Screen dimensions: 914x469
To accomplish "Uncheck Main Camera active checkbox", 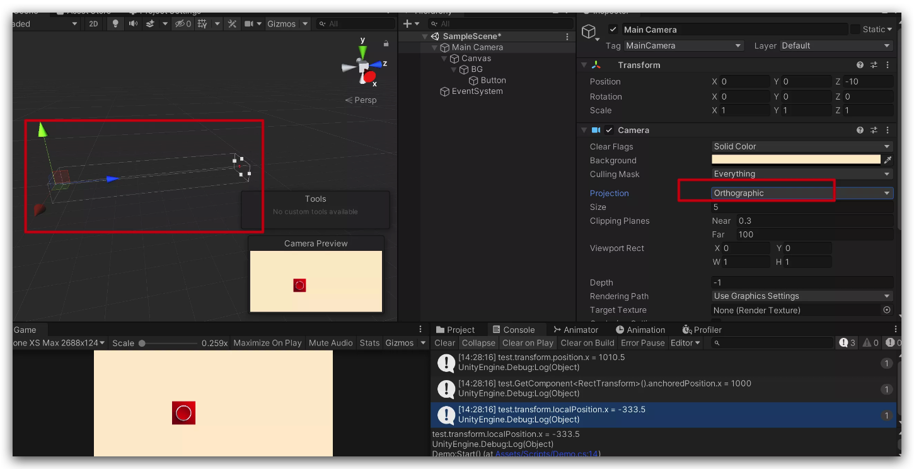I will click(613, 30).
